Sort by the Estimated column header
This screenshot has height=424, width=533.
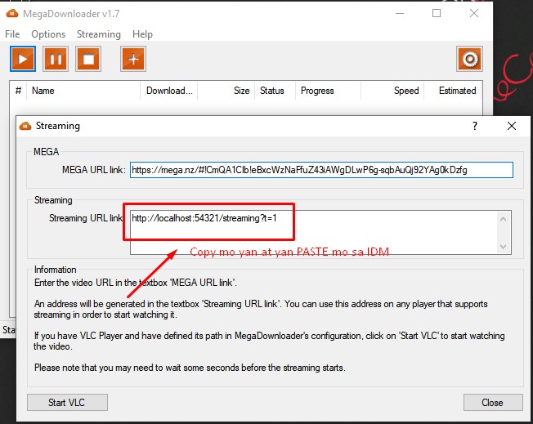[453, 91]
